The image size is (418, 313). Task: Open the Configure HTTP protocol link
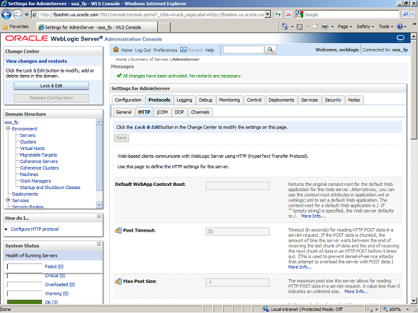(x=35, y=229)
